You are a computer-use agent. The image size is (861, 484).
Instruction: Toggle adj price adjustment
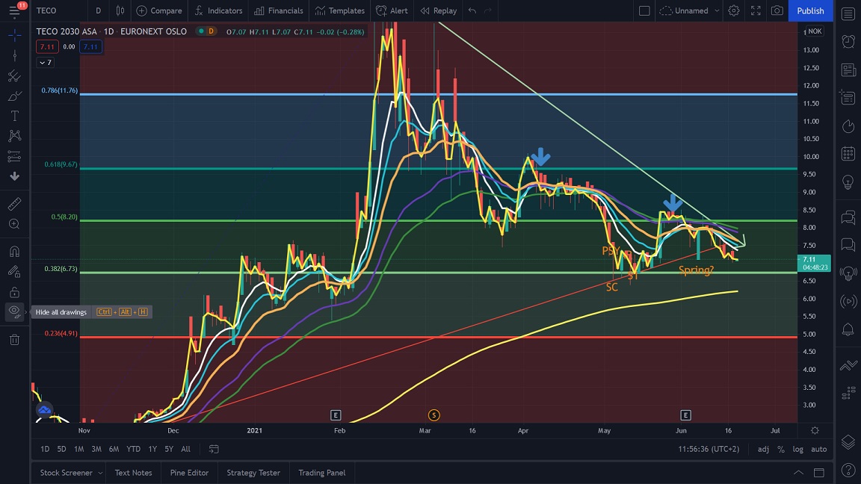click(x=763, y=449)
